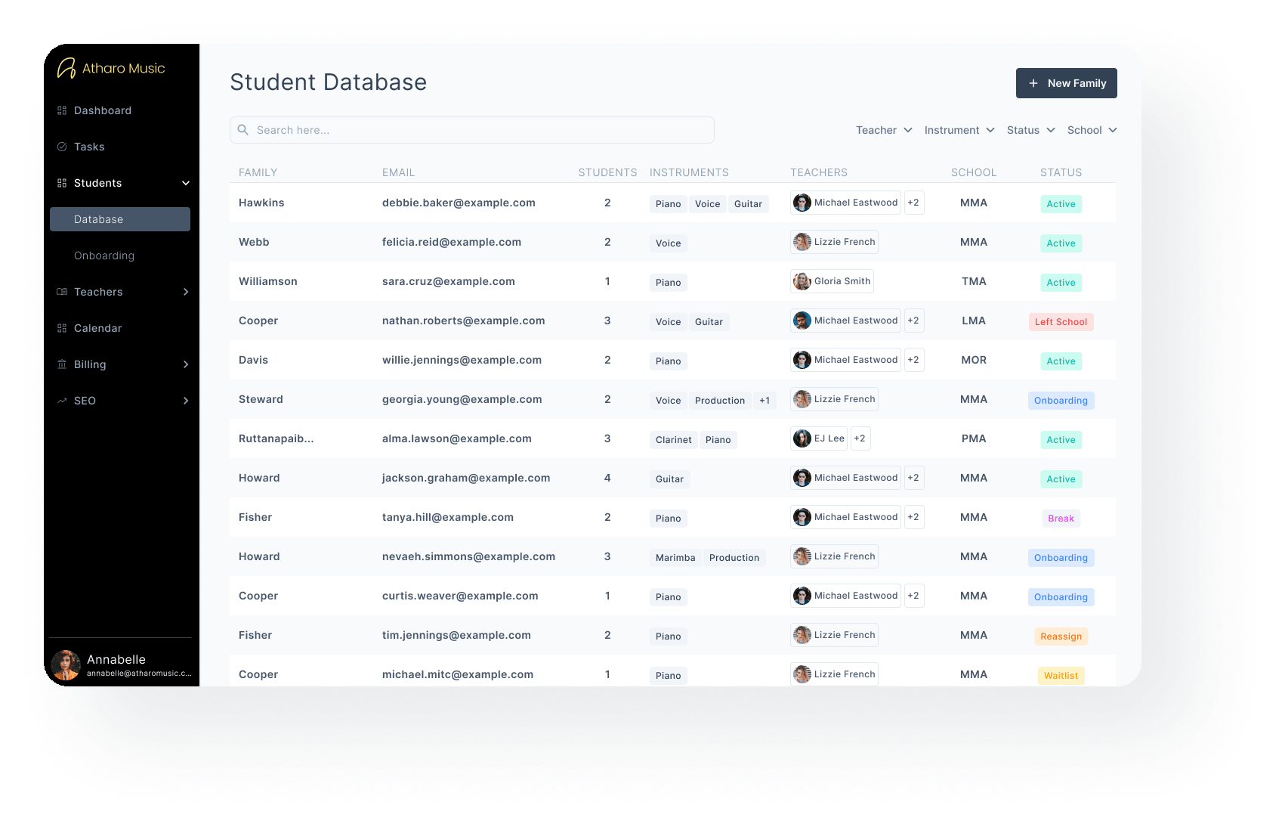Image resolution: width=1282 pixels, height=827 pixels.
Task: Click the Calendar icon in sidebar
Action: pos(62,328)
